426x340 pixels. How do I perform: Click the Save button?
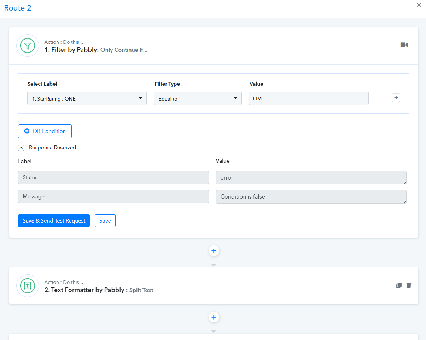coord(105,221)
